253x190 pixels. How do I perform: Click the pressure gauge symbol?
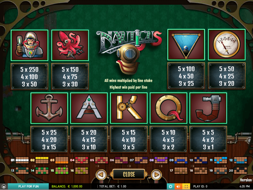coord(227,44)
